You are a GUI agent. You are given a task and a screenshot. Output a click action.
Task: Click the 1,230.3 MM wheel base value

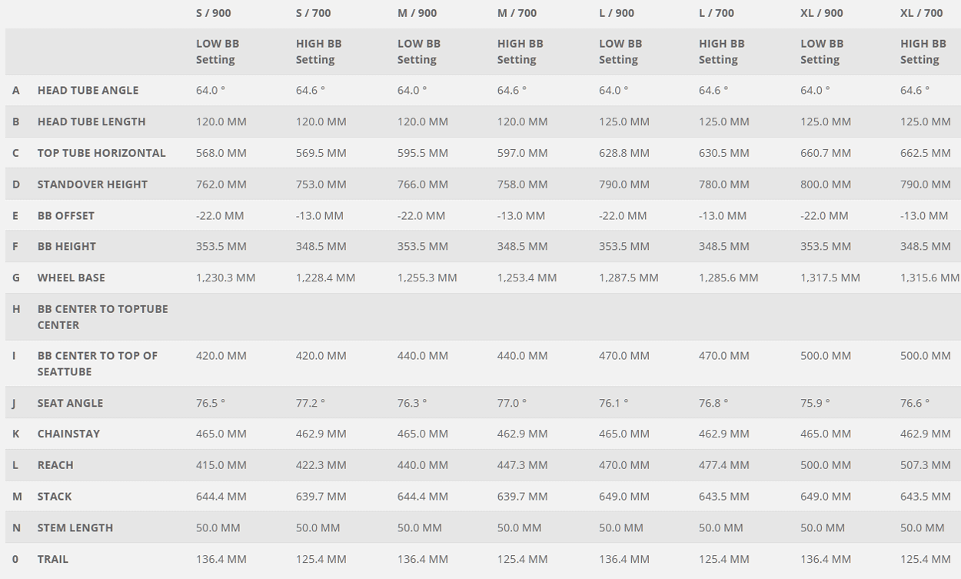(x=225, y=278)
